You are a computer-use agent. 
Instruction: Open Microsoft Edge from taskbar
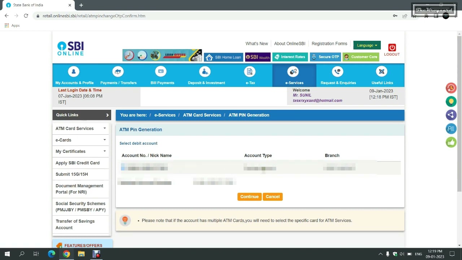[x=52, y=254]
